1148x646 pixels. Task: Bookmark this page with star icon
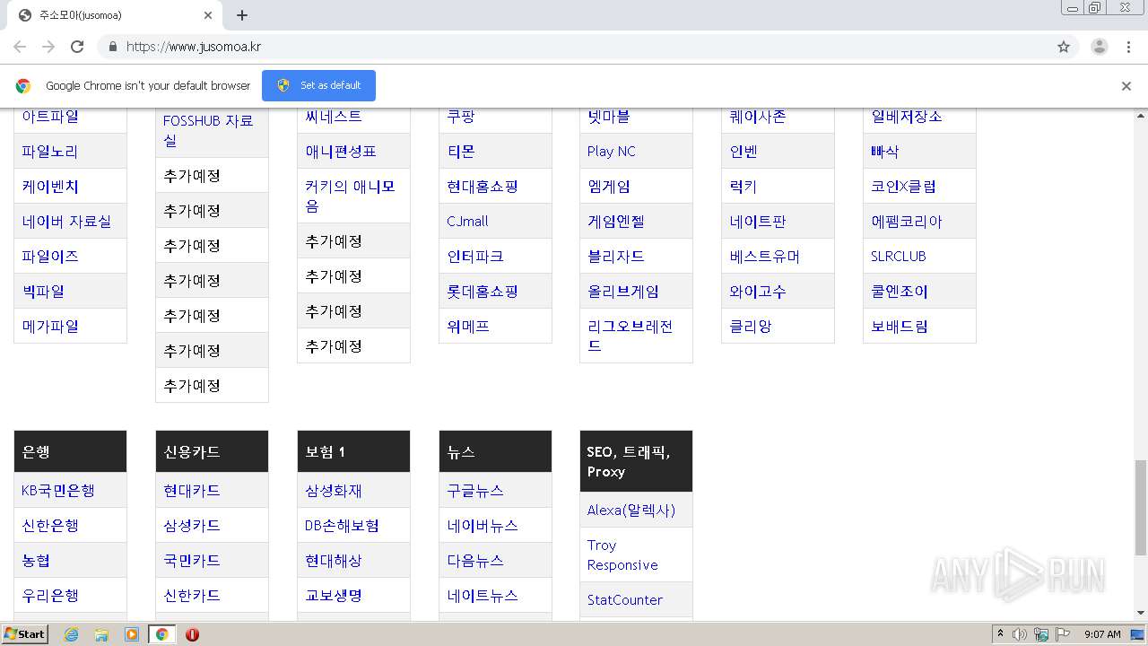click(x=1064, y=47)
